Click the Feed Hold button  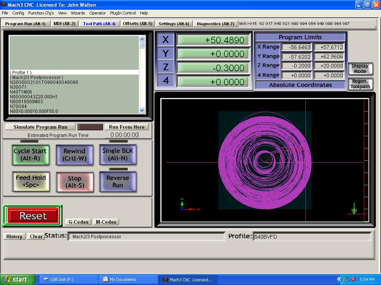[31, 181]
